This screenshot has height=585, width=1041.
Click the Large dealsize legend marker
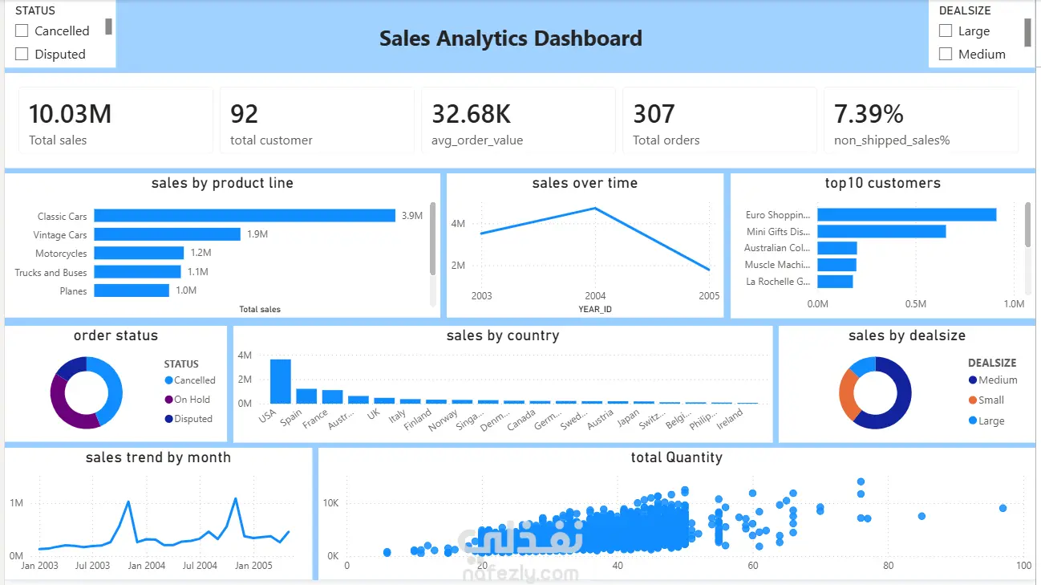pos(973,420)
